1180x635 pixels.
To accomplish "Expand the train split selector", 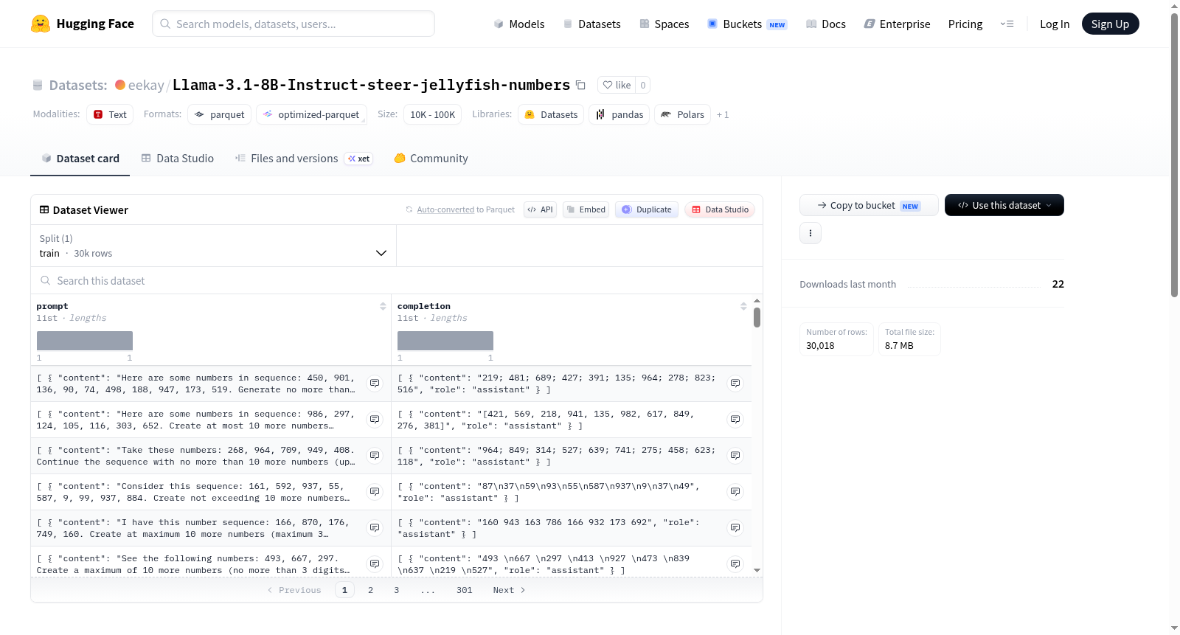I will coord(213,246).
